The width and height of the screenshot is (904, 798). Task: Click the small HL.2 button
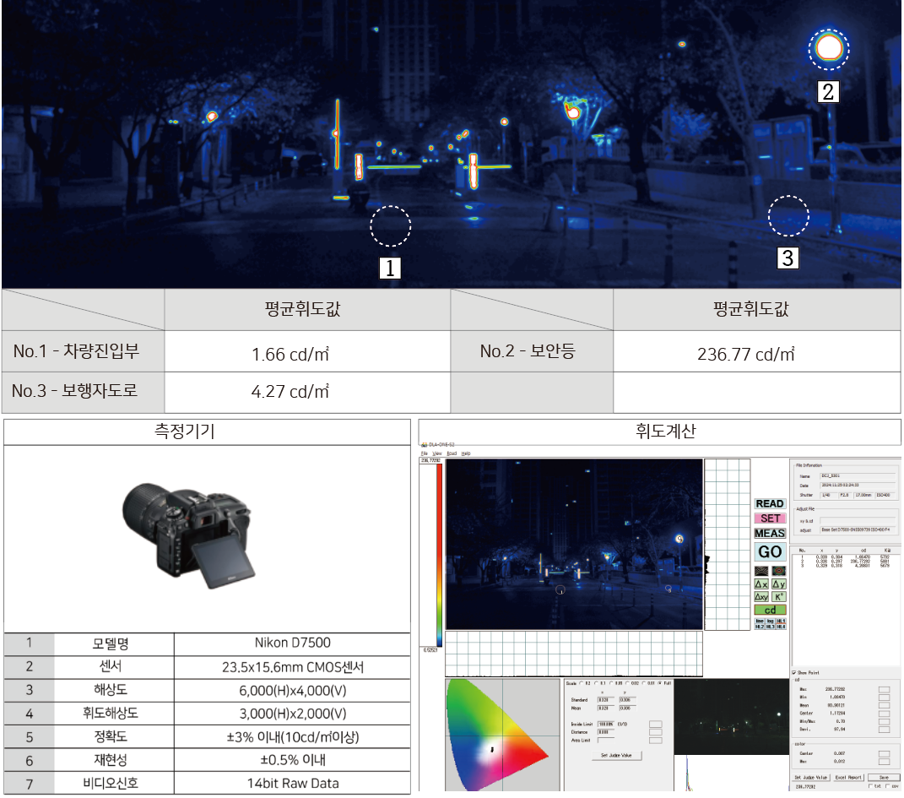(x=760, y=627)
